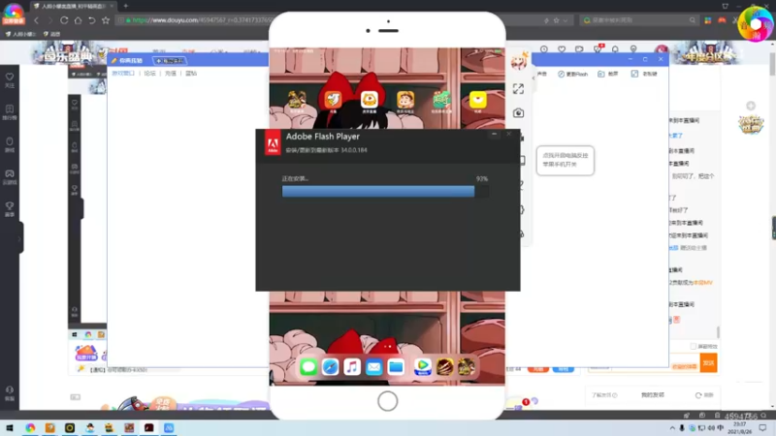Collapse the side panel with the small left chevron
Viewport: 776px width, 436px height.
(x=533, y=78)
